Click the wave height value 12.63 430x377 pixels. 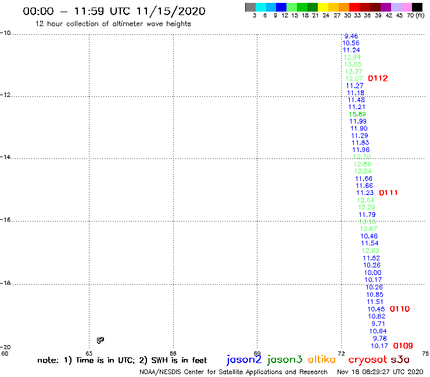click(371, 251)
